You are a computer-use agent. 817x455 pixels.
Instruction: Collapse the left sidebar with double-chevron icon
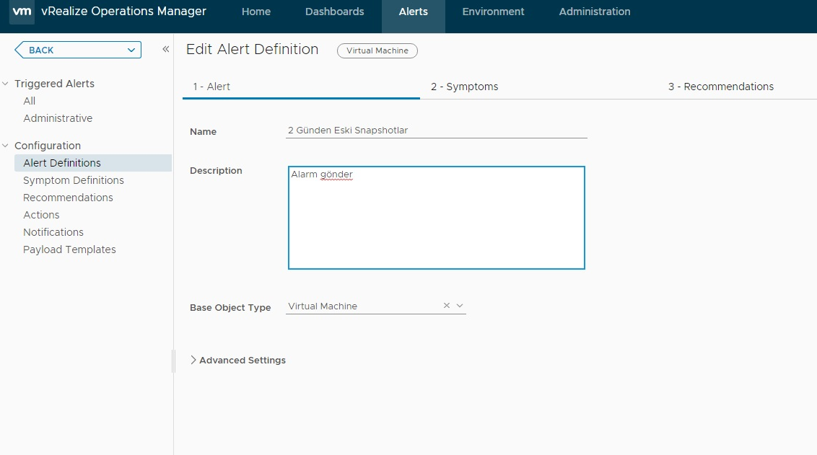(165, 49)
